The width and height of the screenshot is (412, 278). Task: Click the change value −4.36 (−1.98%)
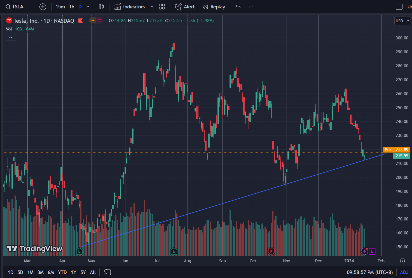[199, 21]
